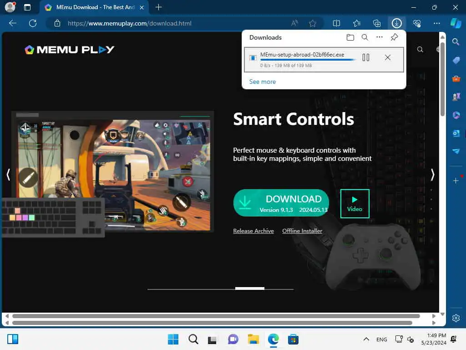Open the Collections icon in toolbar
This screenshot has height=350, width=466.
pyautogui.click(x=376, y=23)
